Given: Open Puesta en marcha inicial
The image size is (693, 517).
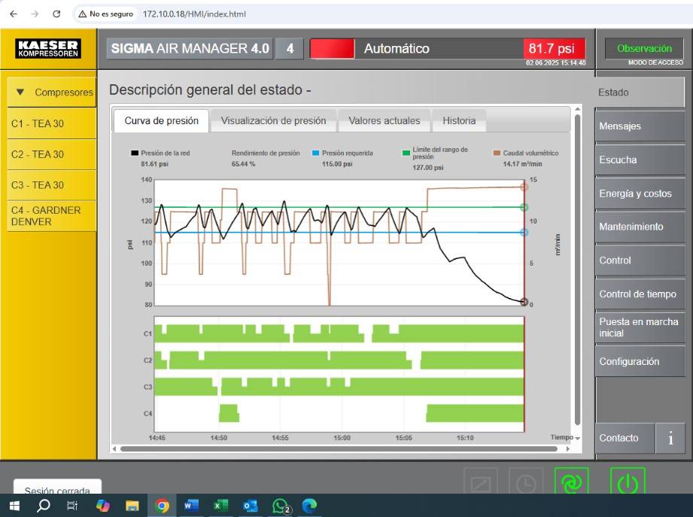Looking at the screenshot, I should point(640,327).
